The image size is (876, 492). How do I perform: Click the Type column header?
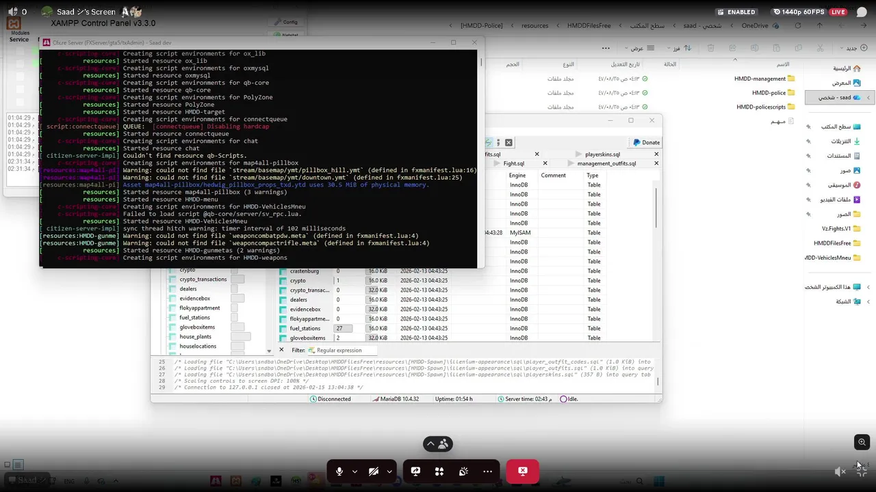[x=593, y=176]
